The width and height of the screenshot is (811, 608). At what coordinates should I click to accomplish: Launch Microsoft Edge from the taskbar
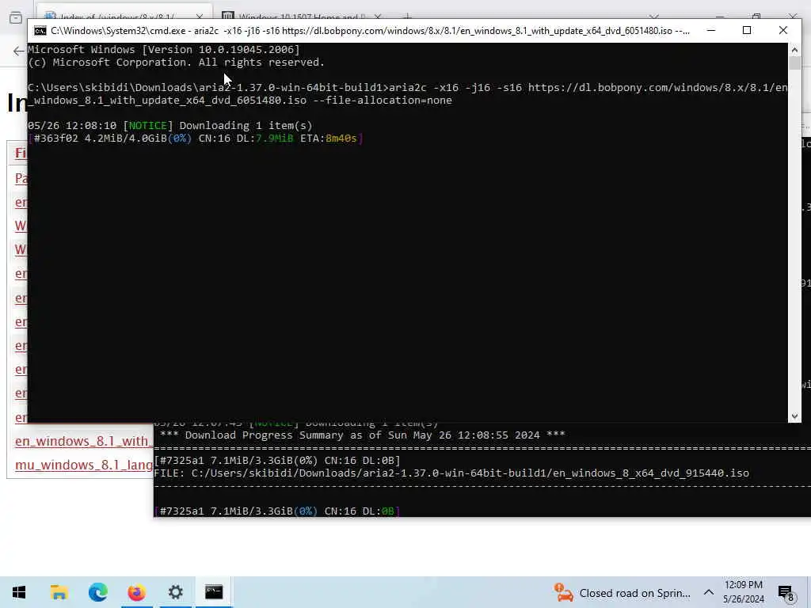click(x=97, y=592)
